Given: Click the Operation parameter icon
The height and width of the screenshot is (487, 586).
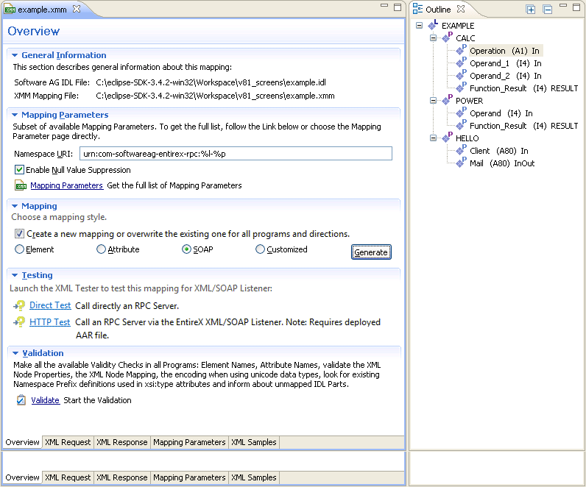Looking at the screenshot, I should pyautogui.click(x=461, y=50).
